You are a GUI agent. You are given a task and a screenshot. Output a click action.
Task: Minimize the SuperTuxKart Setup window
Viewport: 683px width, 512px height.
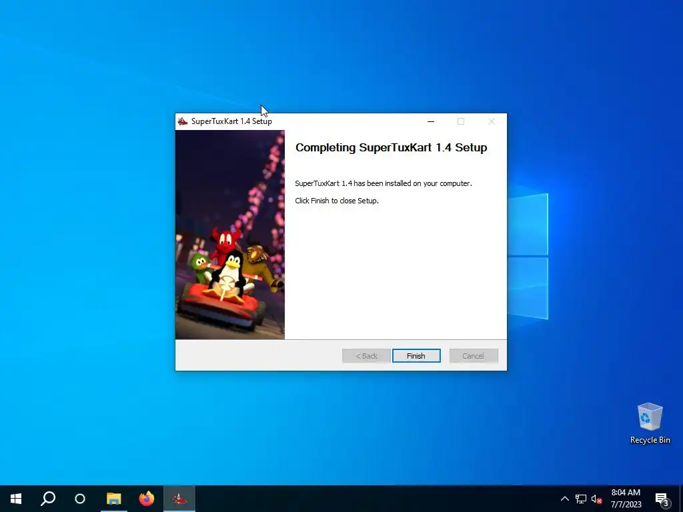click(x=431, y=121)
